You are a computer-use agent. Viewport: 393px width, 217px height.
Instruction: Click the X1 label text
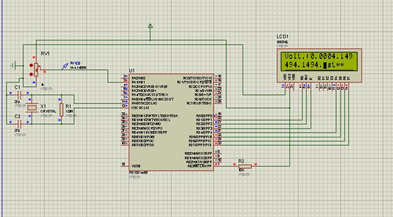coord(43,106)
